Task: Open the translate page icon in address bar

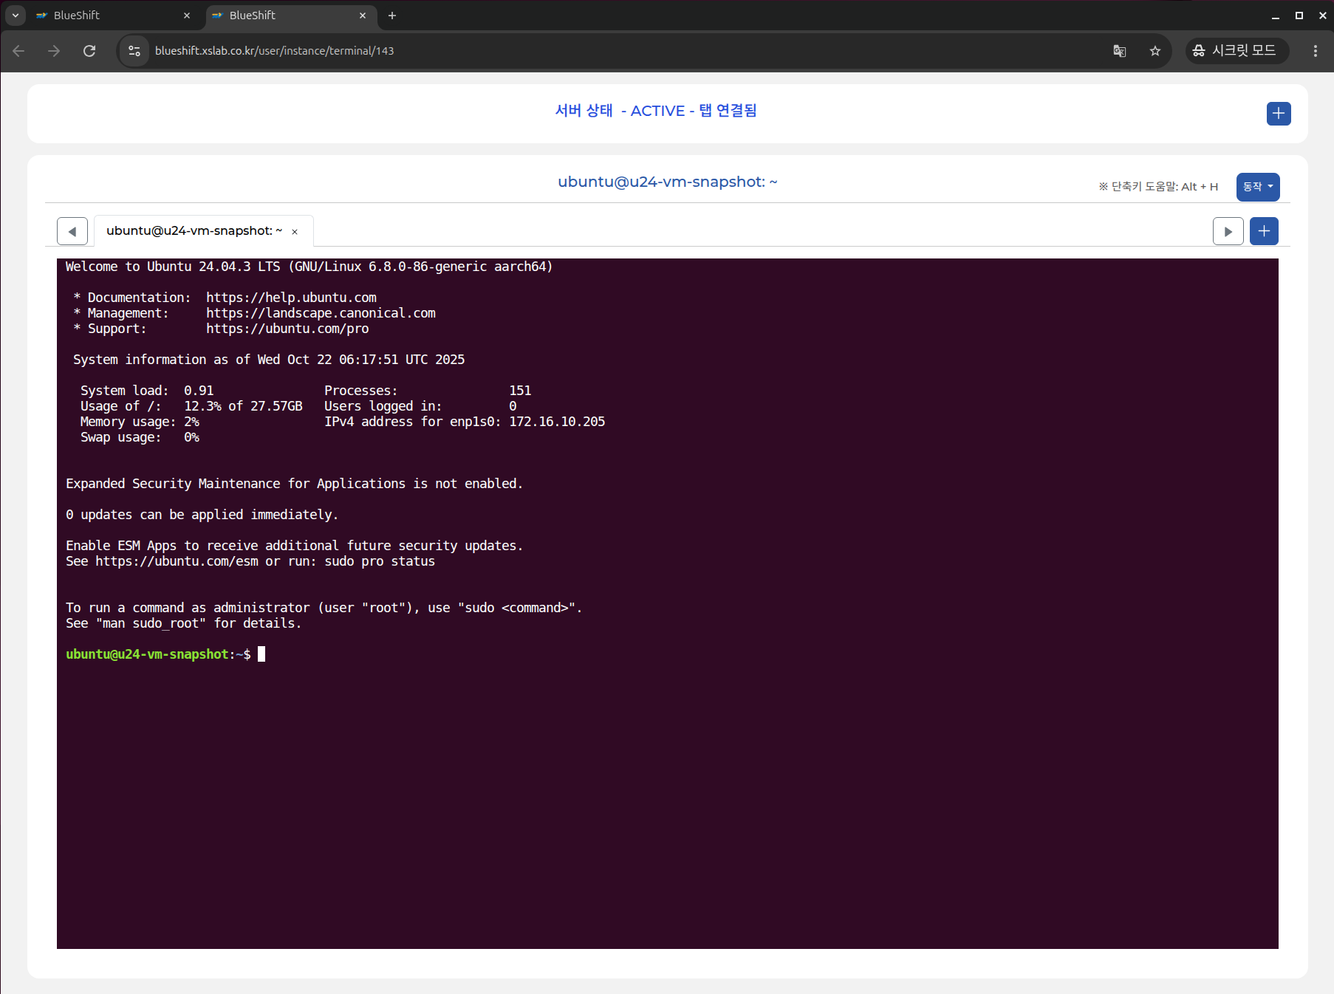Action: (x=1119, y=51)
